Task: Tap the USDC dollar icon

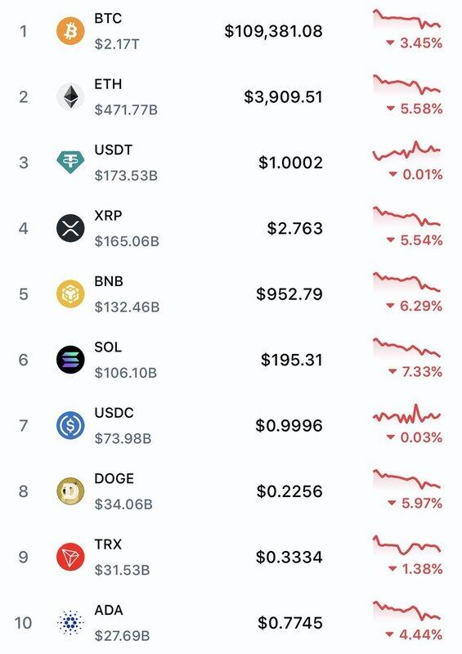Action: 70,425
